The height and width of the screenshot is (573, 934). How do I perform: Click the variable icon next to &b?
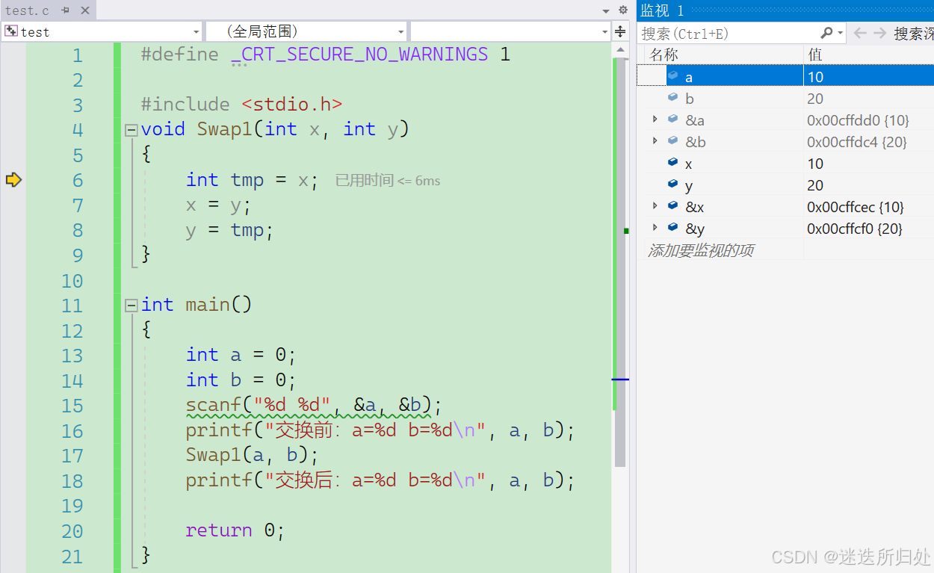pyautogui.click(x=672, y=141)
